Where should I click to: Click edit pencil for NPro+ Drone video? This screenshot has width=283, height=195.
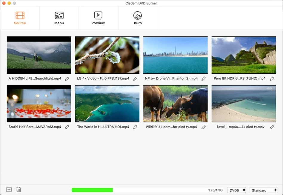[x=204, y=79]
